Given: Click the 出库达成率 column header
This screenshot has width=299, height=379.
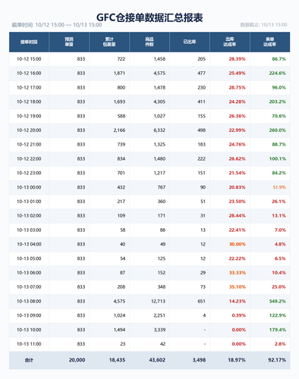Looking at the screenshot, I should point(230,42).
